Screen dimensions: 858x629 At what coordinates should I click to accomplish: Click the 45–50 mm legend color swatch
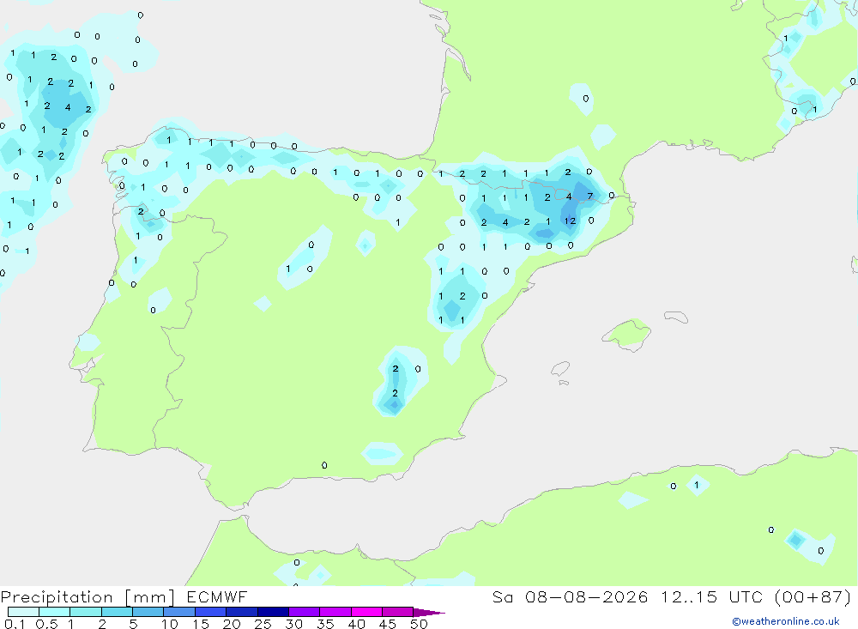click(398, 612)
